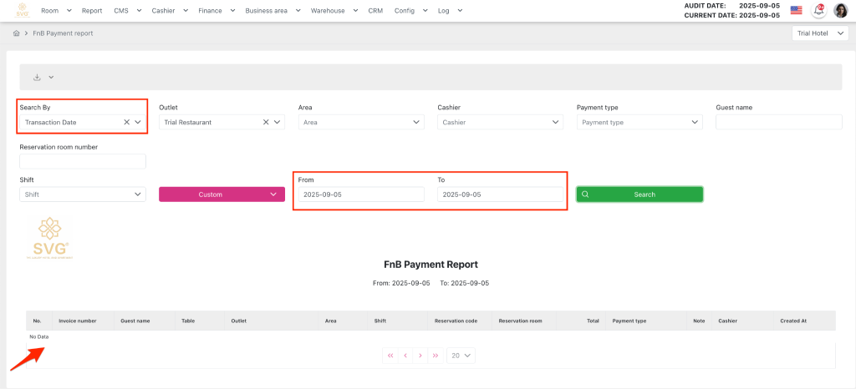Click the US flag language icon
This screenshot has width=856, height=389.
tap(796, 11)
